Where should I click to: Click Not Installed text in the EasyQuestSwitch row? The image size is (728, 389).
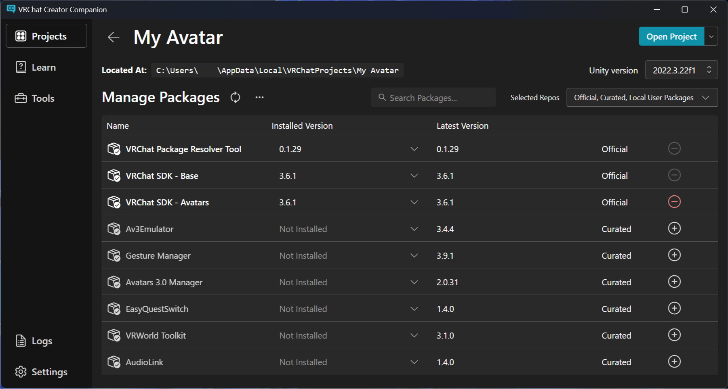click(303, 309)
